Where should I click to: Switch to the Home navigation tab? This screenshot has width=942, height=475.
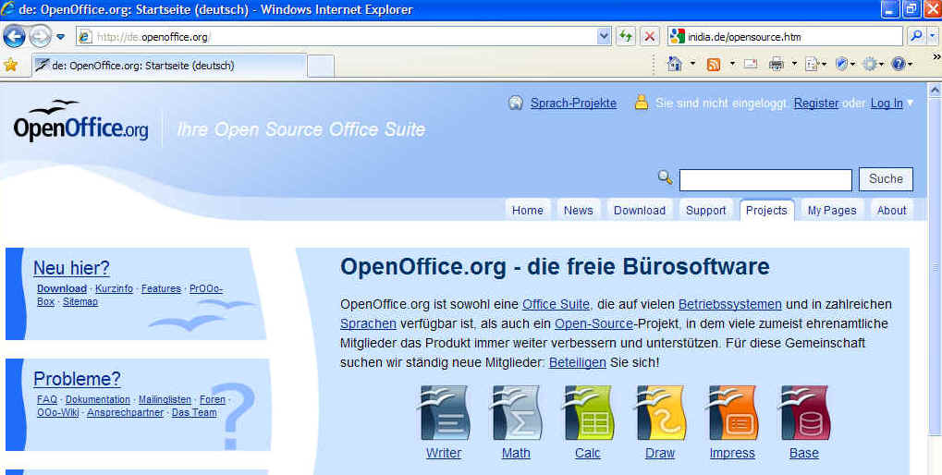click(528, 210)
